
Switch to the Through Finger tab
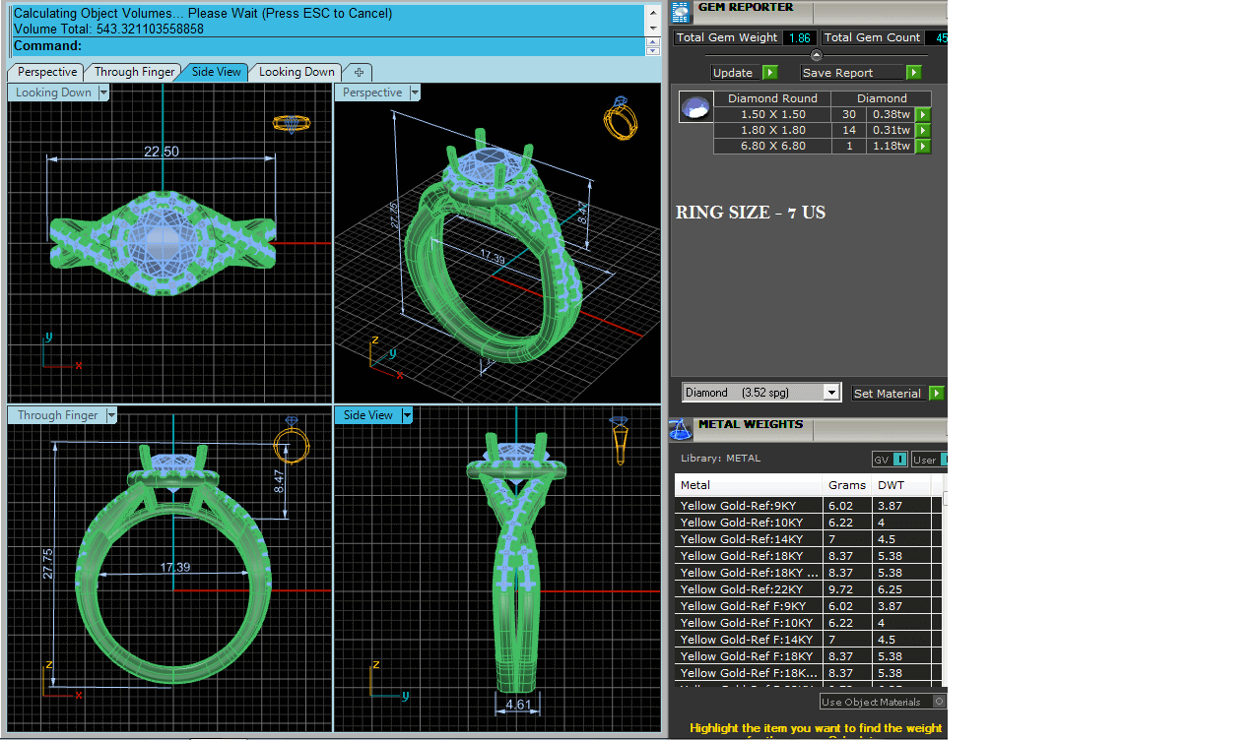tap(134, 72)
